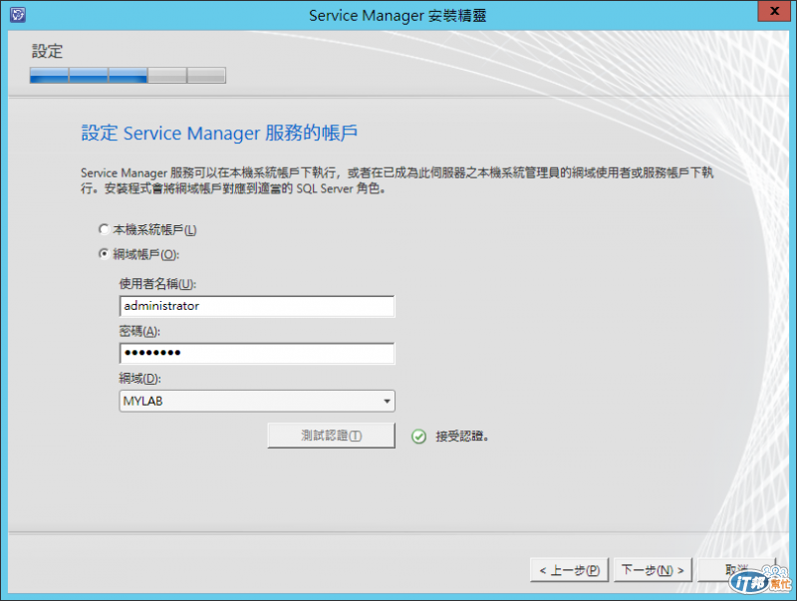Click the 接受認證。 status text
The height and width of the screenshot is (601, 797).
462,437
